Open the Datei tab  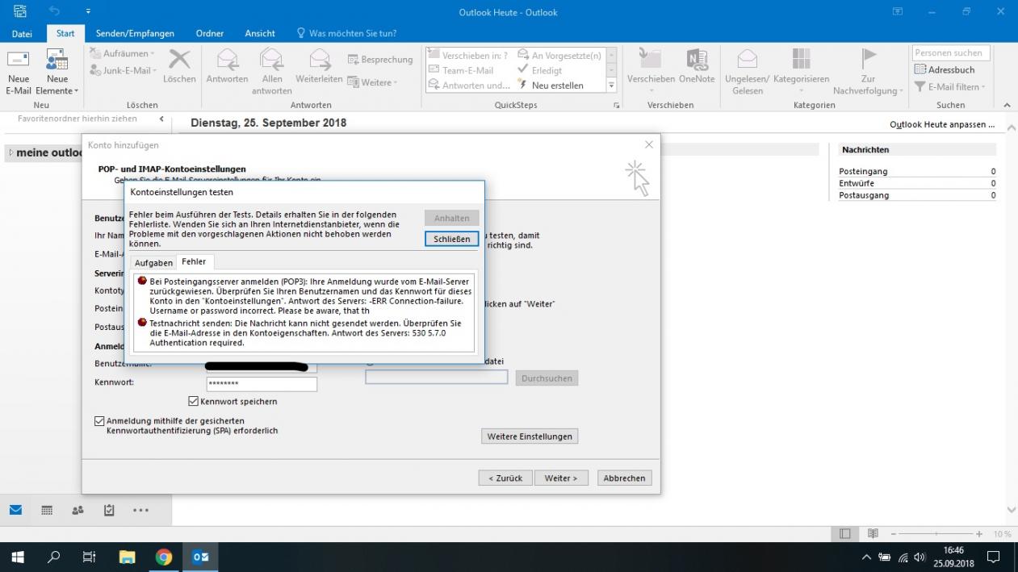click(22, 33)
